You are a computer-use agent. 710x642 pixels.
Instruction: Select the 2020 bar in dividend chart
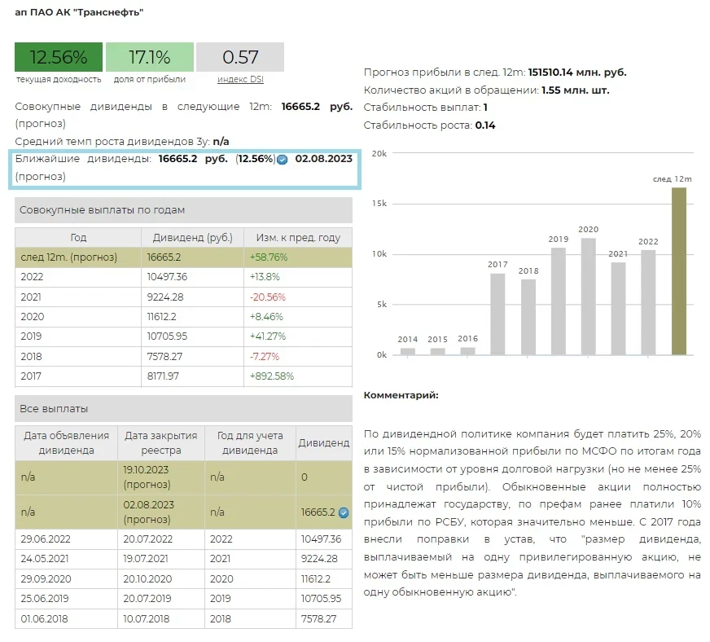coord(588,297)
